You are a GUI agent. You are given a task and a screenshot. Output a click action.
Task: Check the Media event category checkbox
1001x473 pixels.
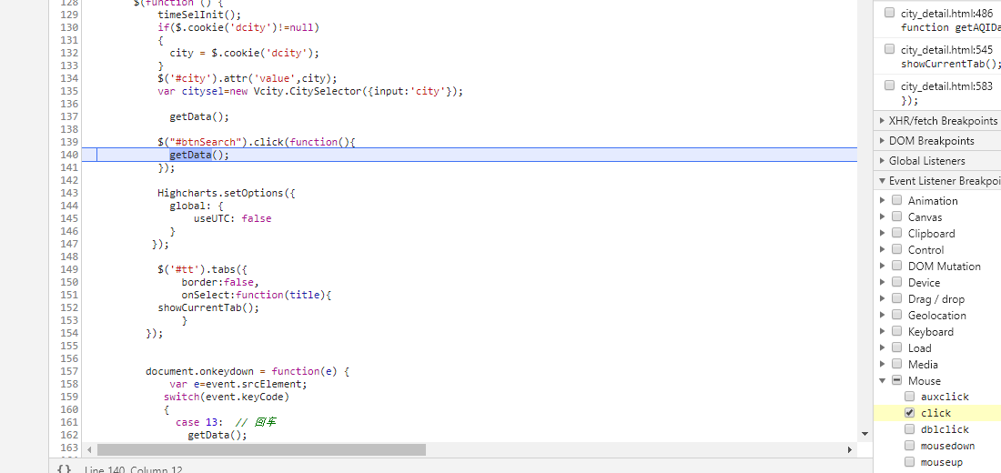896,364
